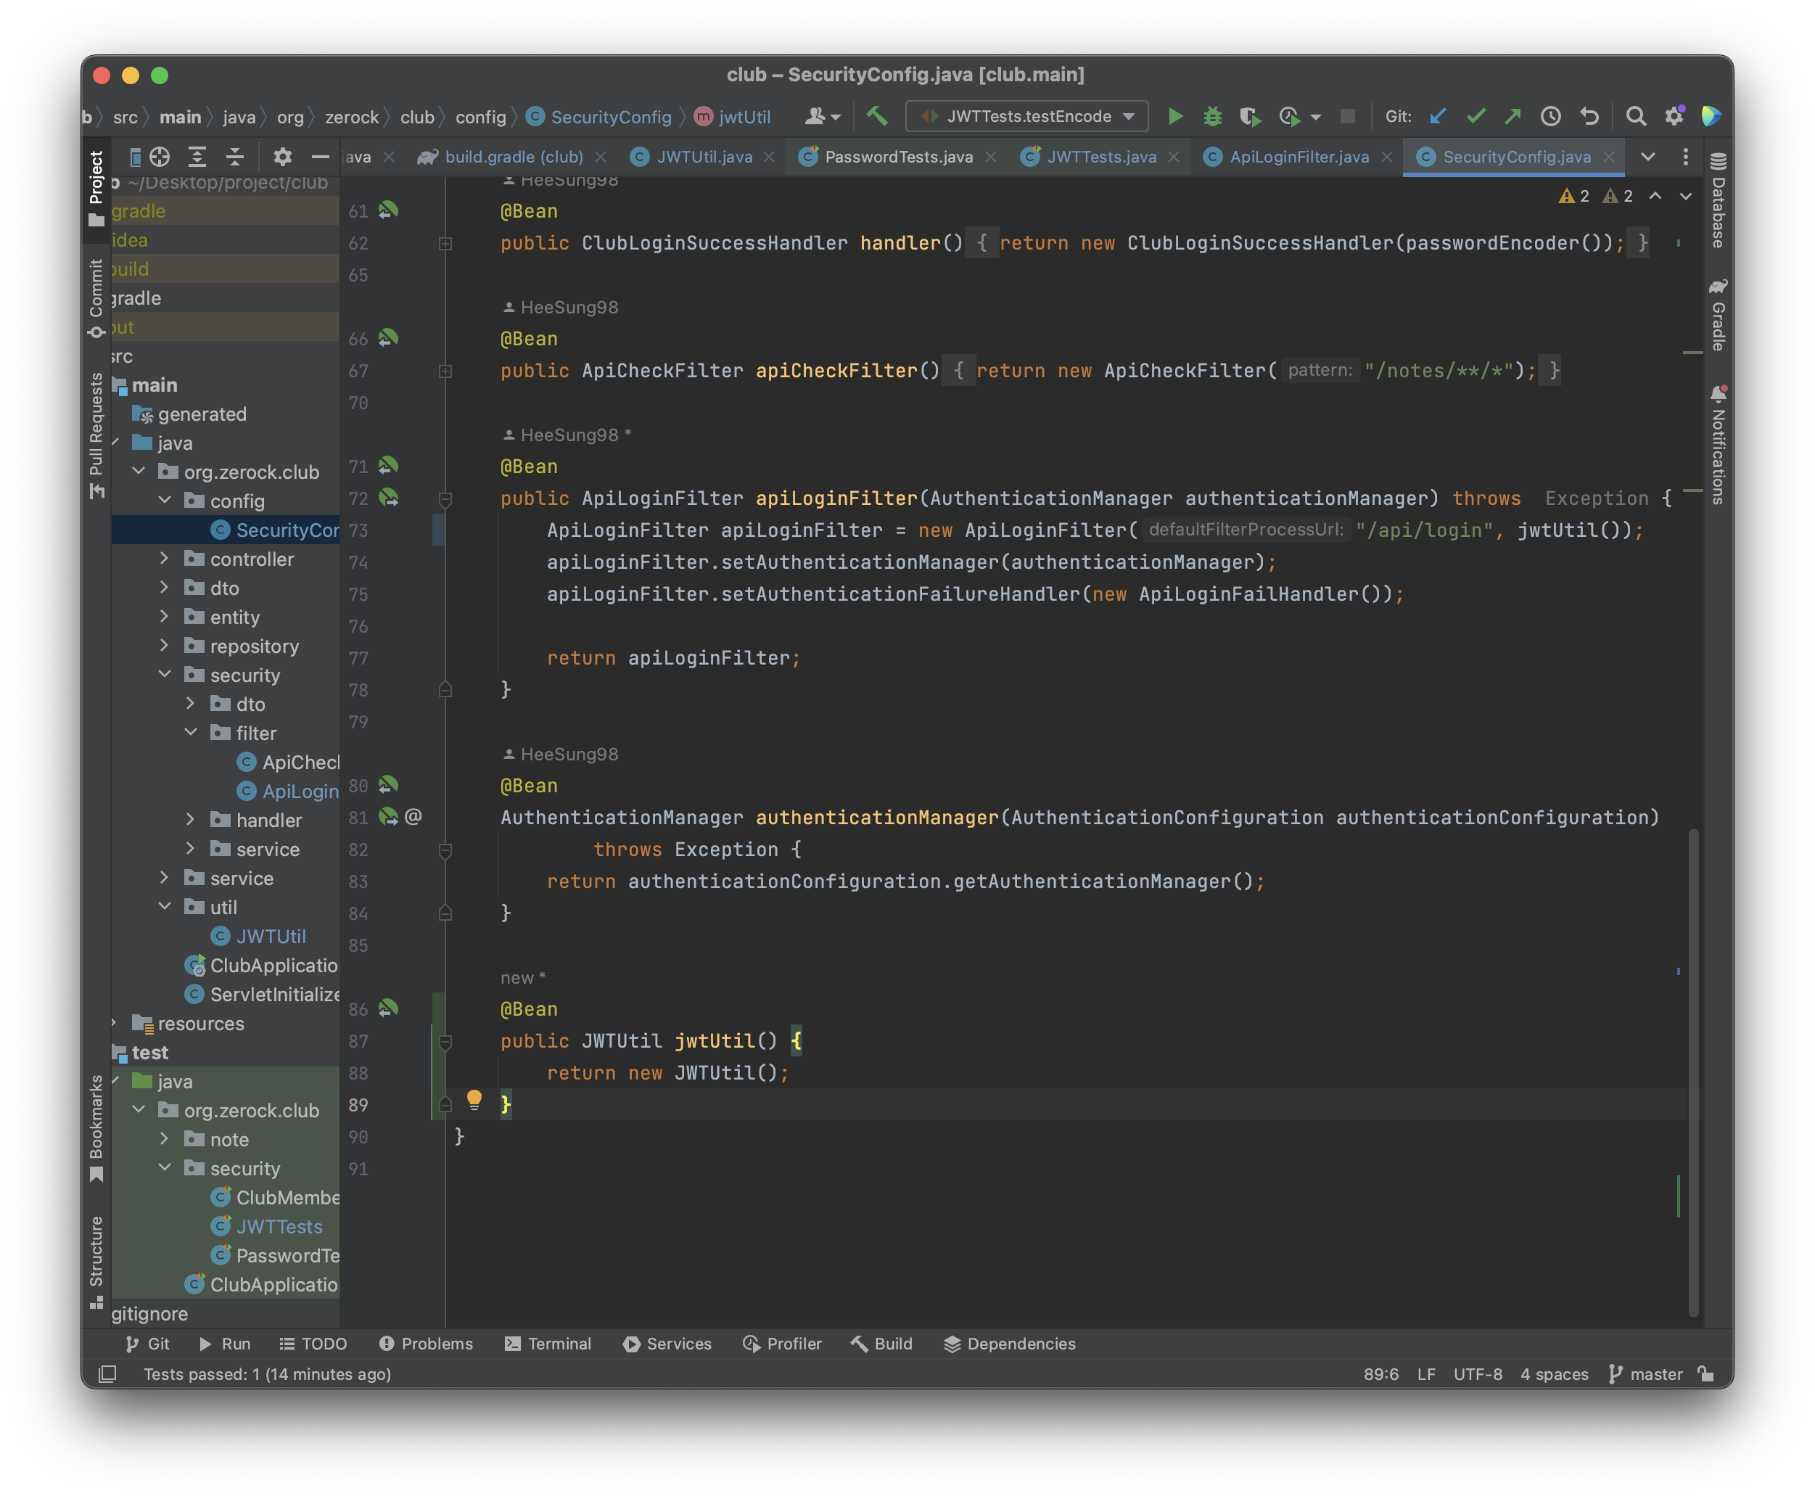Viewport: 1815px width, 1496px height.
Task: Click the SecurityConfig breadcrumb in navigation bar
Action: click(599, 116)
